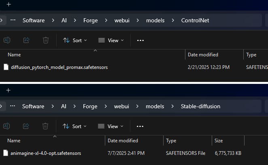Viewport: 268px width, 165px height.
Task: Open the Sort dropdown in Stable-diffusion window
Action: [74, 126]
